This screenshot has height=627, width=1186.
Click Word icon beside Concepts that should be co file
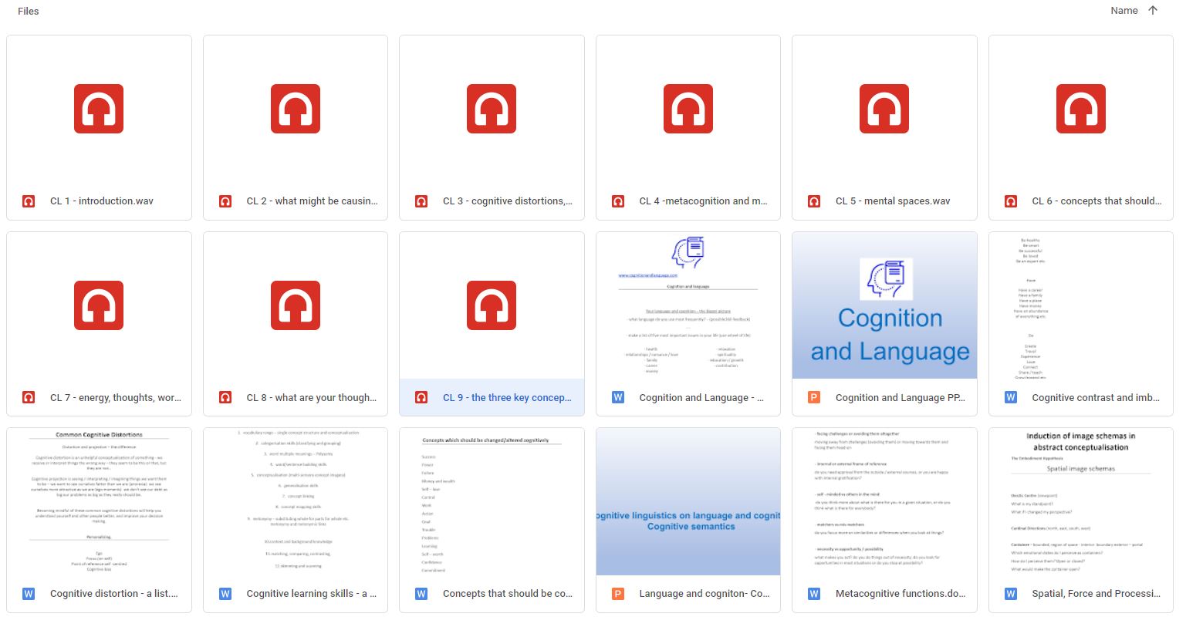[421, 594]
